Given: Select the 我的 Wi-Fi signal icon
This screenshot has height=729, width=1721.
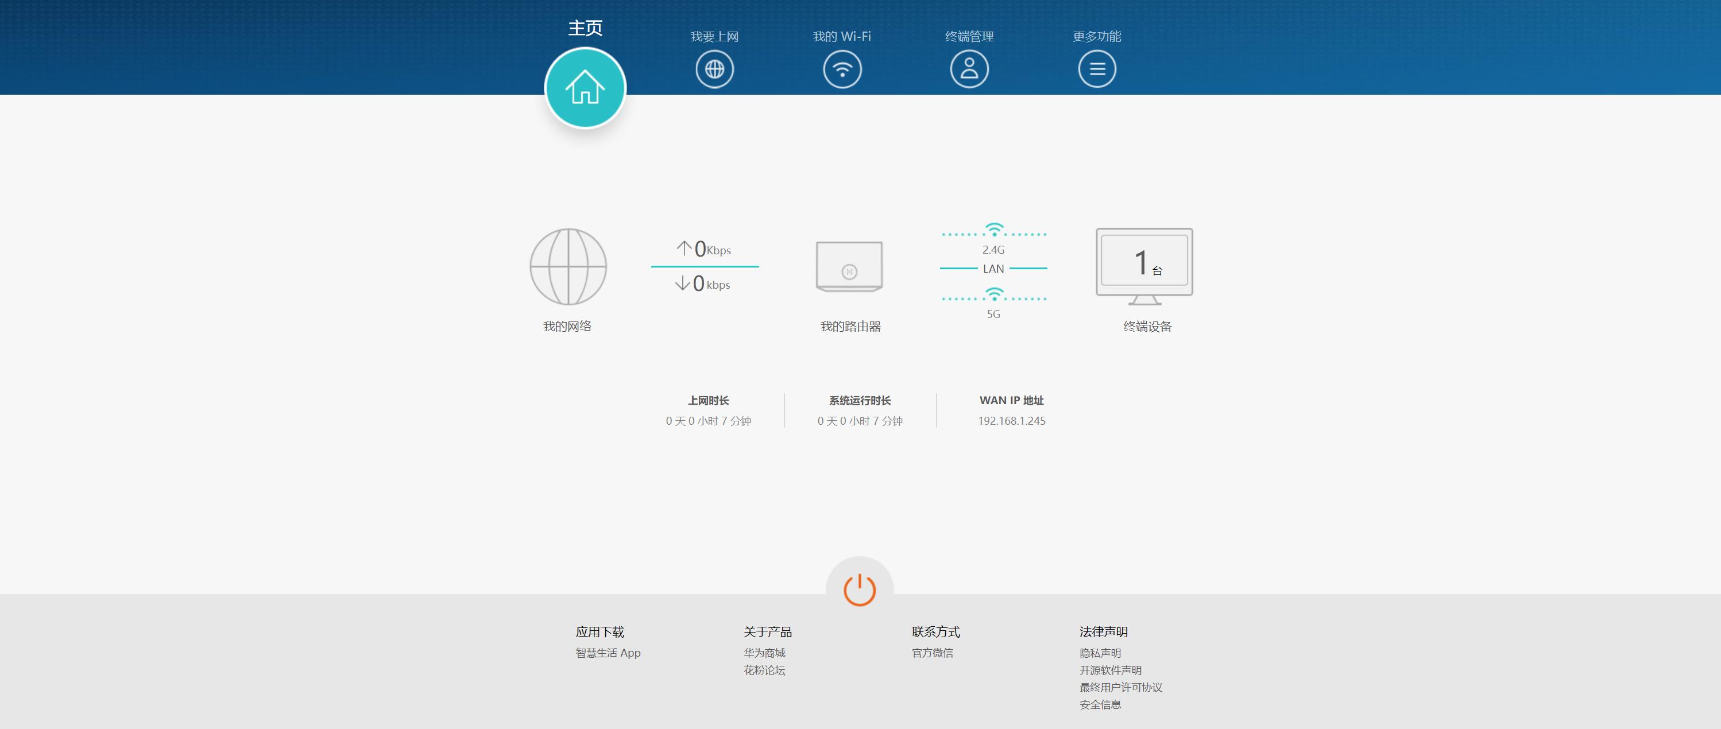Looking at the screenshot, I should (x=841, y=68).
